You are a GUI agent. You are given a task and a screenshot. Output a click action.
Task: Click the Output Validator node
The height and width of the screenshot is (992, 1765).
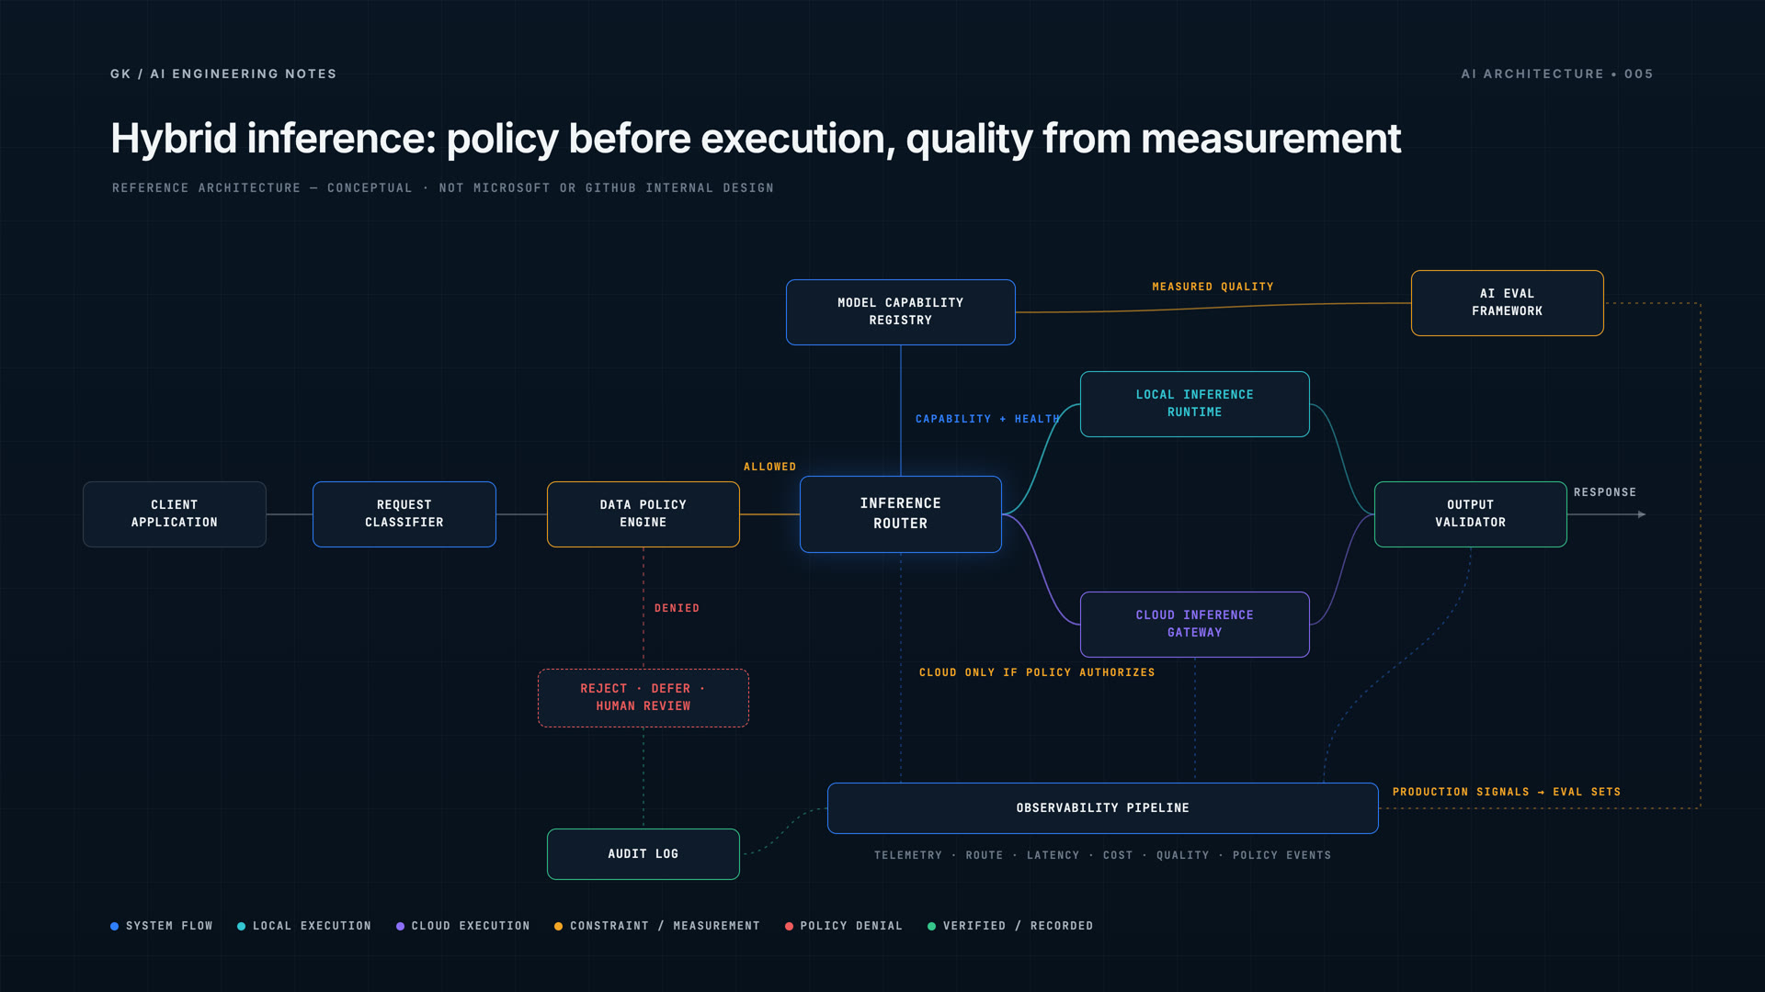(x=1471, y=514)
